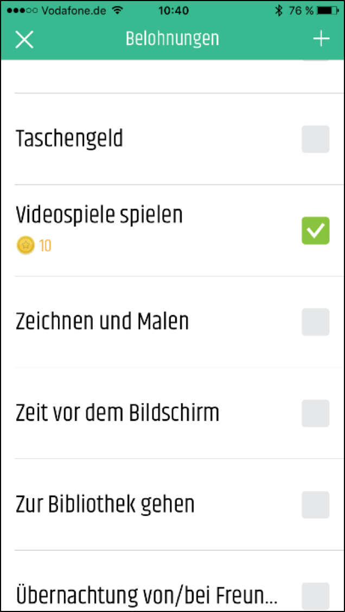Select the Übernachtung von/bei Freunden checkbox
Screen dimensions: 345x612
[x=315, y=595]
